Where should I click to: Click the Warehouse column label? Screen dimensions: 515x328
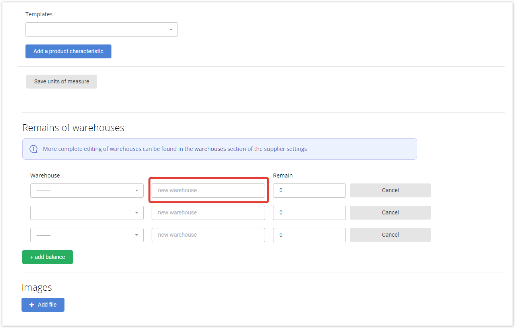[45, 176]
